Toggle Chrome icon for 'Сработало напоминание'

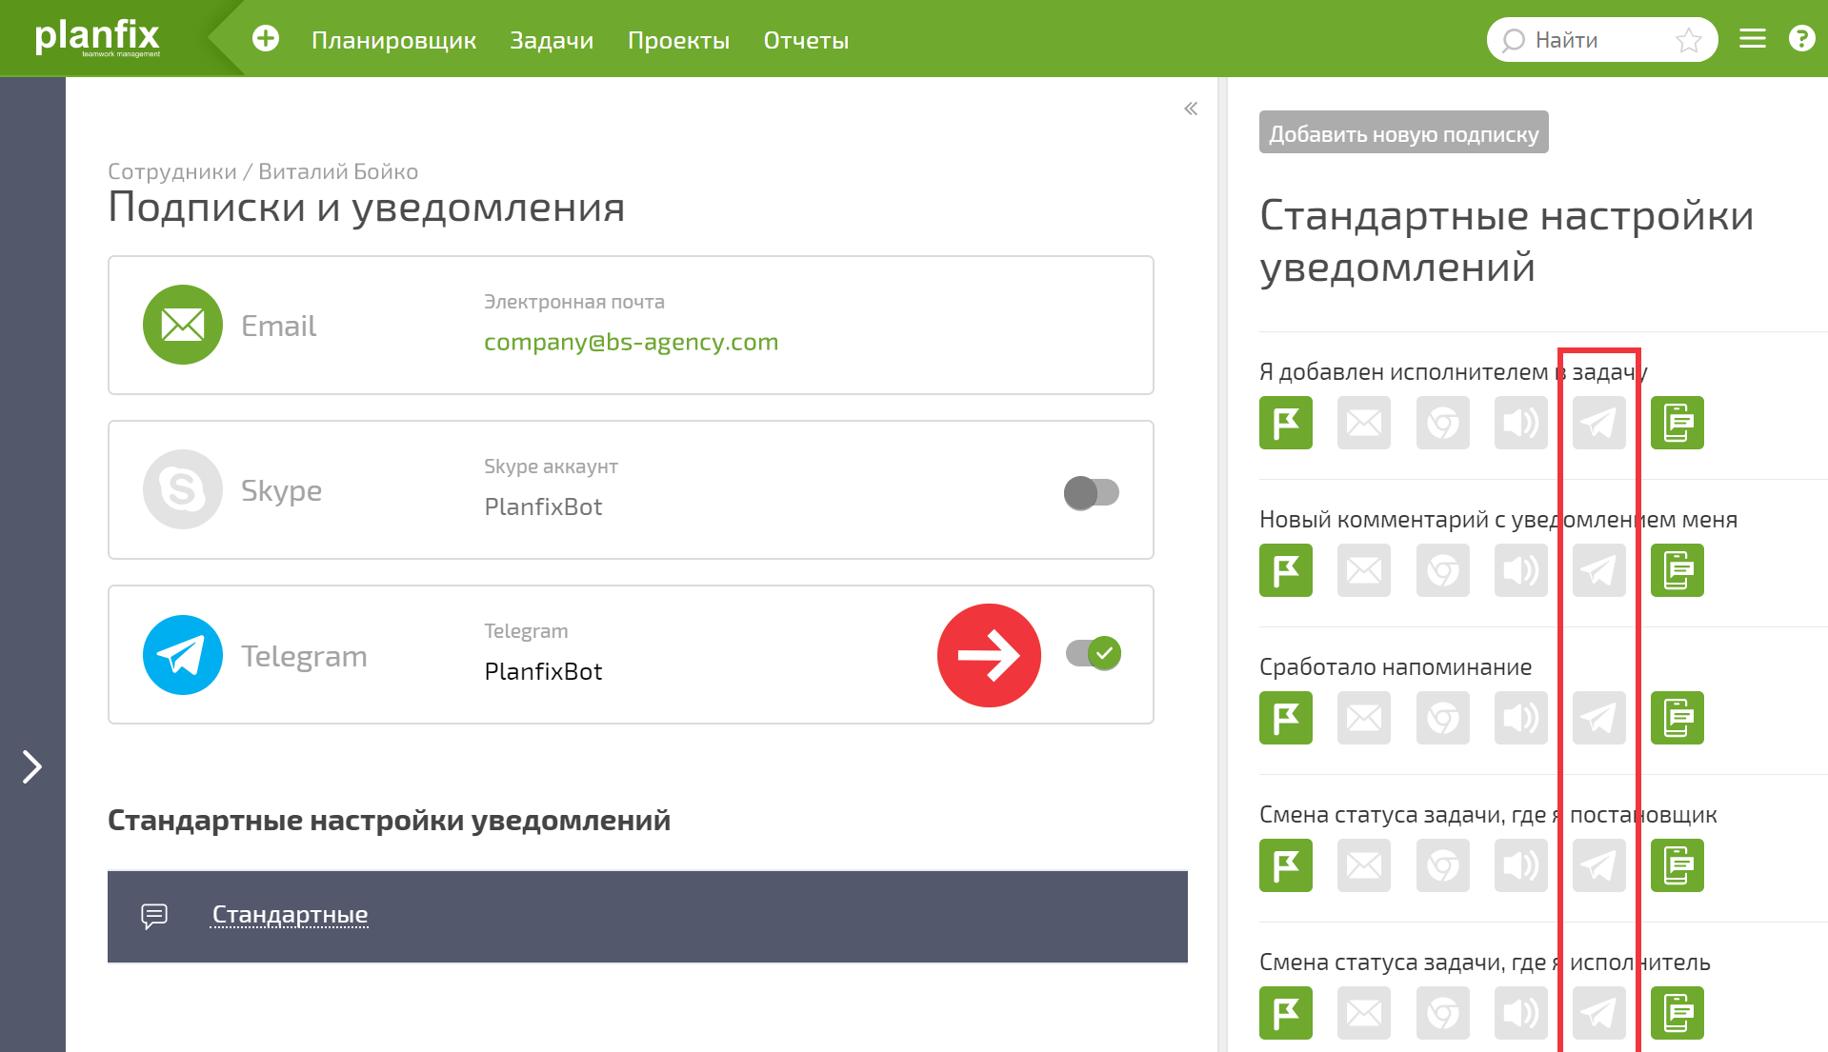tap(1443, 718)
